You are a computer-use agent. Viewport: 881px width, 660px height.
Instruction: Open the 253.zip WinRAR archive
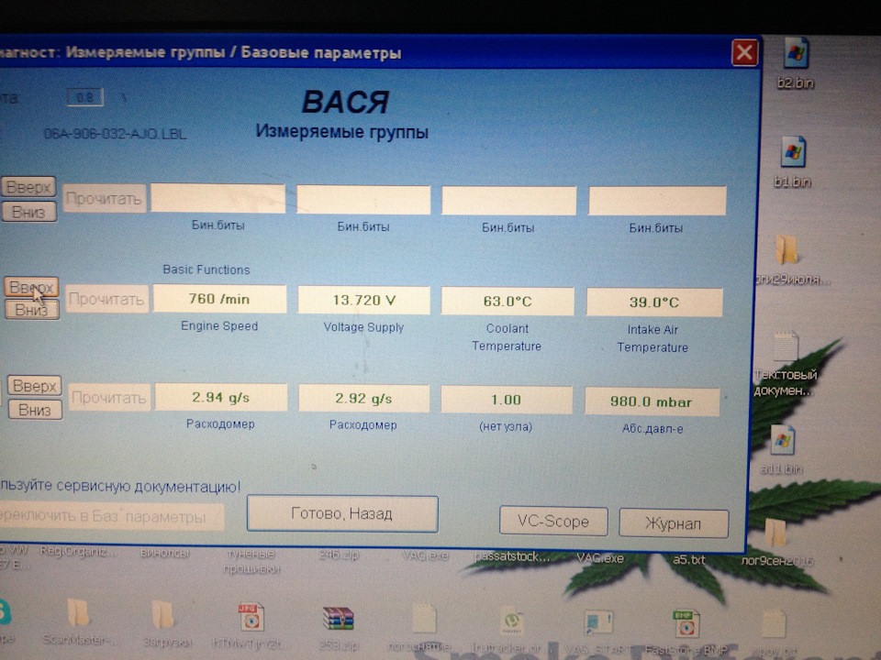(338, 620)
